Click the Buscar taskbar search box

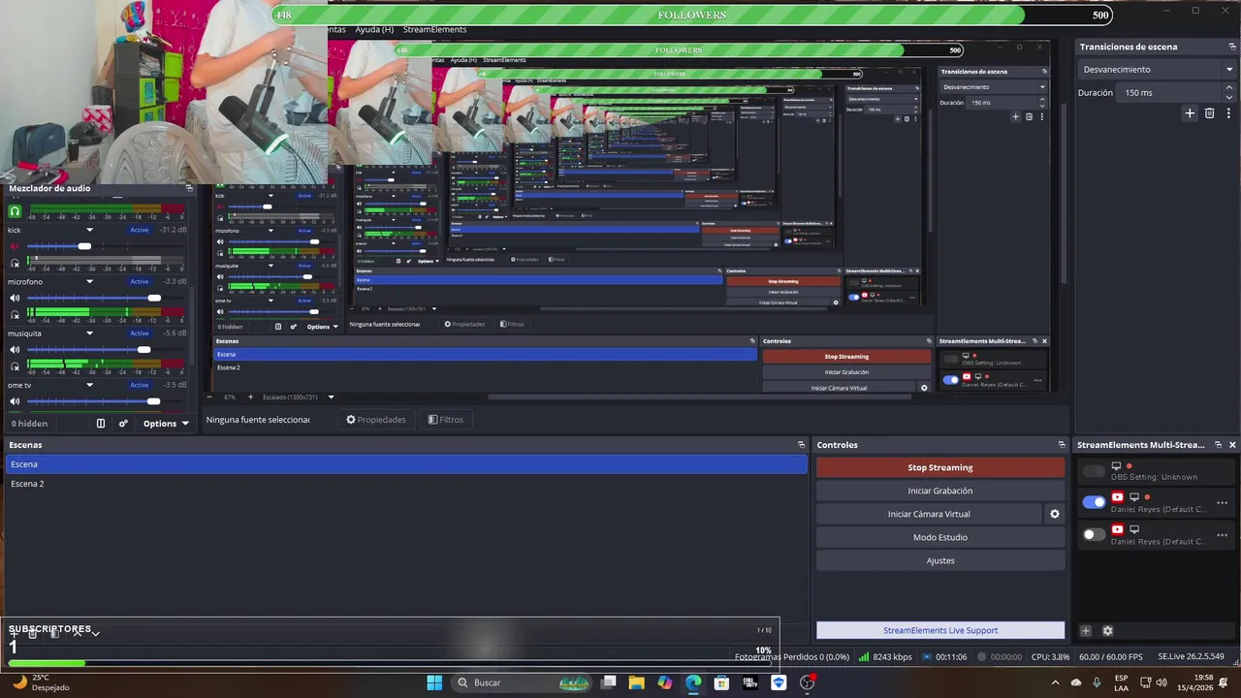(x=520, y=682)
